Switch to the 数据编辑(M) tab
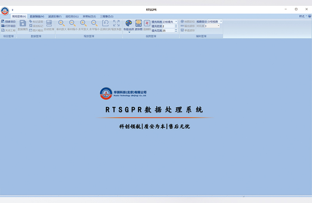The width and height of the screenshot is (312, 203). click(37, 16)
